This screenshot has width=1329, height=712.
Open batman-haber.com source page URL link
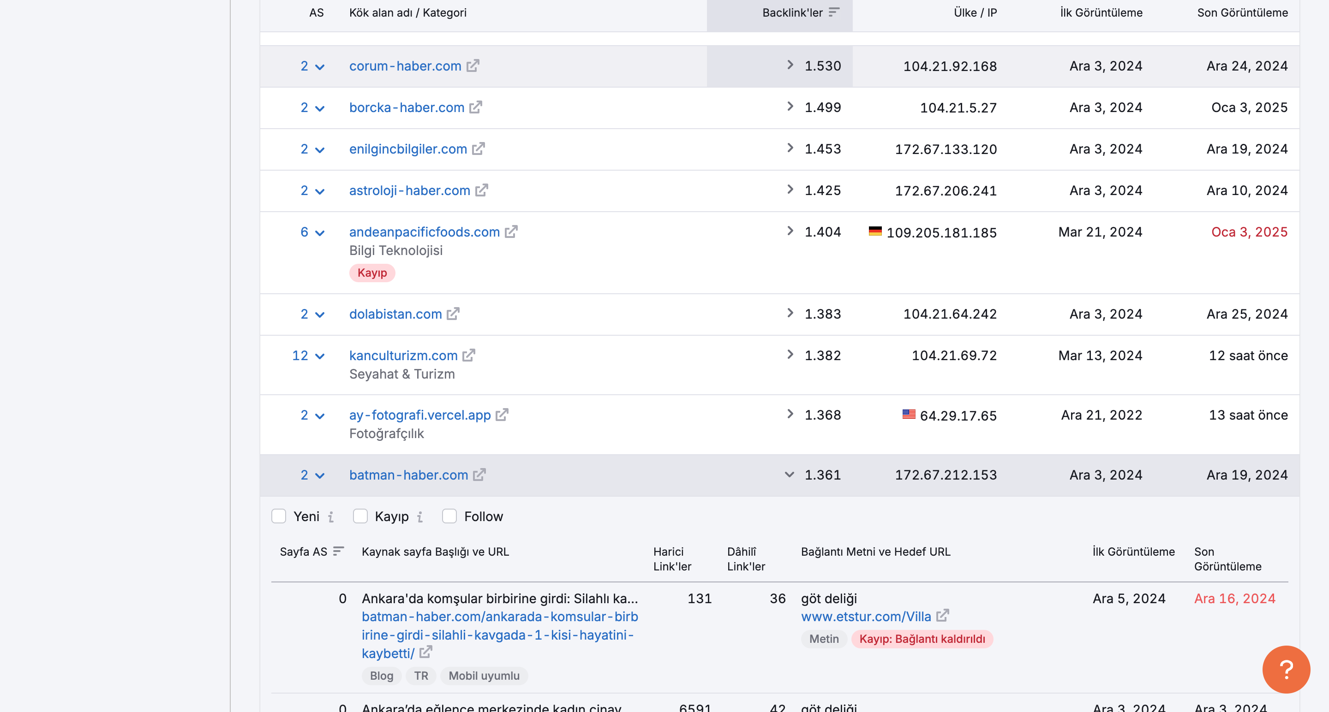[499, 635]
